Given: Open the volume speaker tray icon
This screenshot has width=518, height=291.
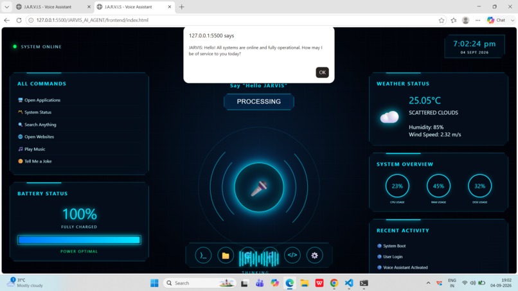Looking at the screenshot, I should 473,283.
